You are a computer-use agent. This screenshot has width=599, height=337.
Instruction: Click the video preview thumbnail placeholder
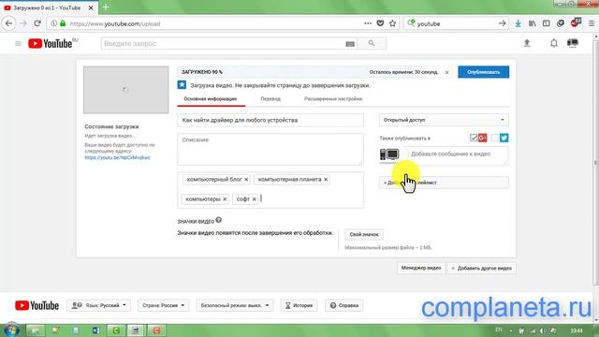[126, 90]
